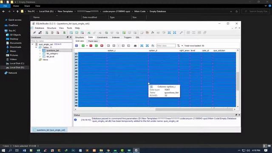The height and width of the screenshot is (153, 272).
Task: Expand the questions_list table node
Action: coord(40,51)
